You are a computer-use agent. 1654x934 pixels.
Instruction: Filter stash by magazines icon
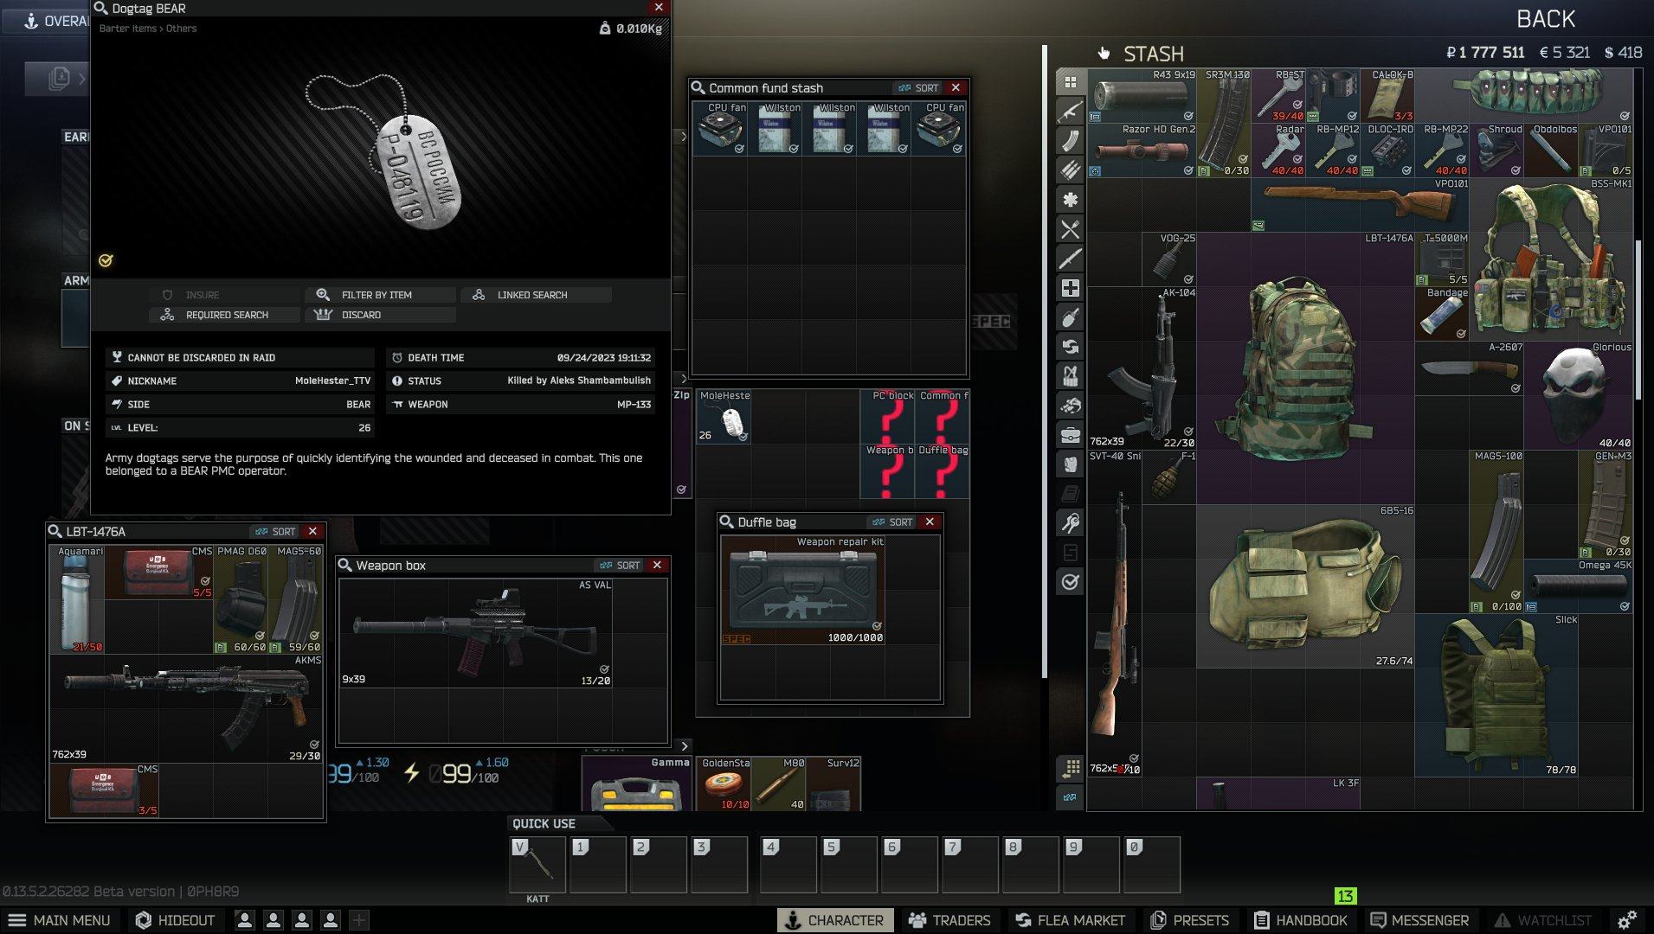pos(1071,141)
